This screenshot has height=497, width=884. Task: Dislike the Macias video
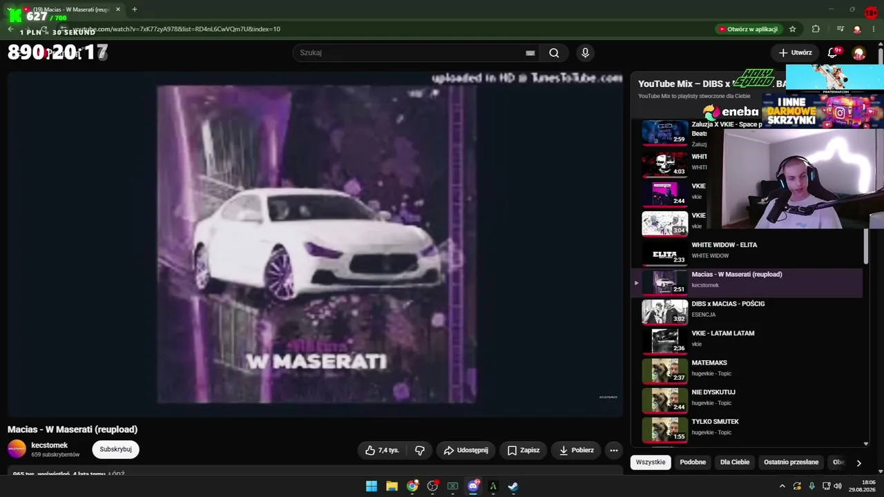point(420,450)
